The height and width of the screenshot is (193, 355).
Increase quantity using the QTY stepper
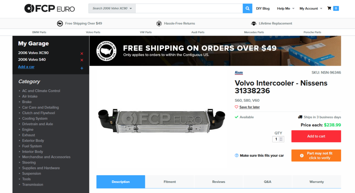coord(281,138)
